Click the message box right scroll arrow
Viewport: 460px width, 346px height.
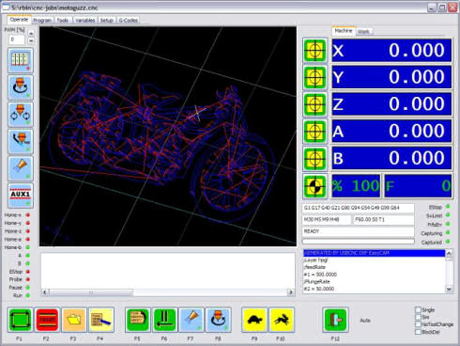(x=291, y=292)
